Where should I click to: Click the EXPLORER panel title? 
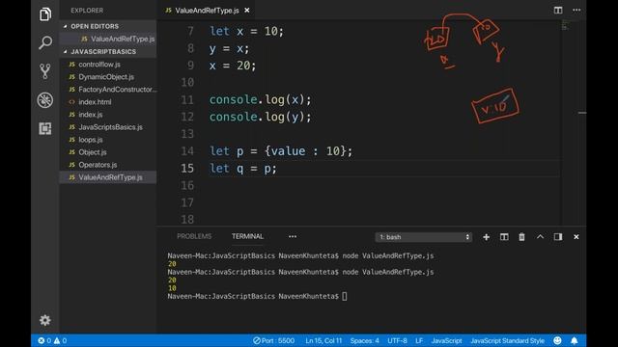[x=87, y=11]
